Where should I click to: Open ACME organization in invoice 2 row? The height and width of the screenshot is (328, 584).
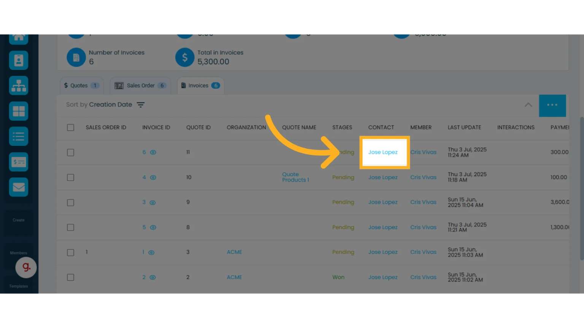tap(235, 277)
